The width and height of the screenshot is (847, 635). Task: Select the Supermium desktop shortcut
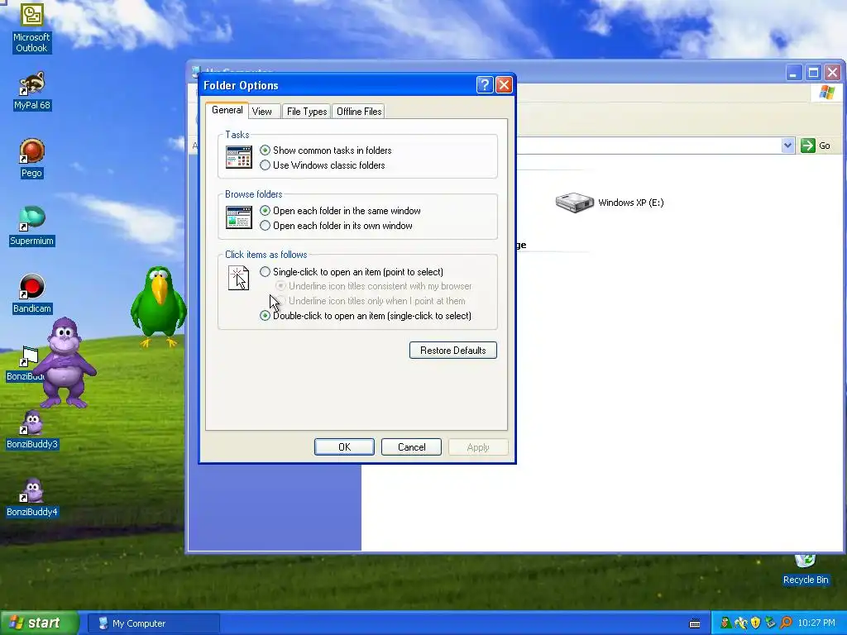pos(31,227)
